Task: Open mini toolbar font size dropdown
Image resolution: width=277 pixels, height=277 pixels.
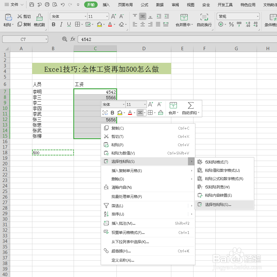Action: pos(145,105)
